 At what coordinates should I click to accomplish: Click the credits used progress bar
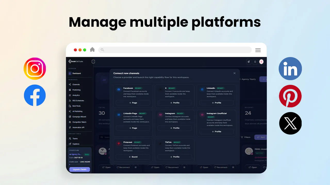(x=80, y=164)
